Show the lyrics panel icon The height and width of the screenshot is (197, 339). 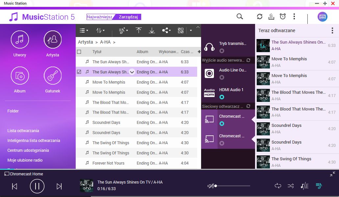click(304, 186)
